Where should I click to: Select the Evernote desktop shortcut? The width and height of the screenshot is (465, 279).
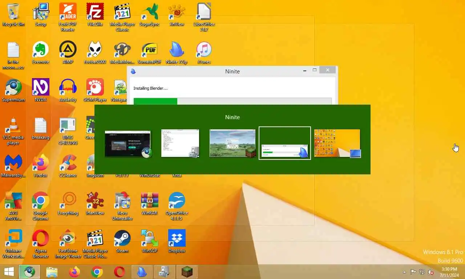(x=41, y=52)
